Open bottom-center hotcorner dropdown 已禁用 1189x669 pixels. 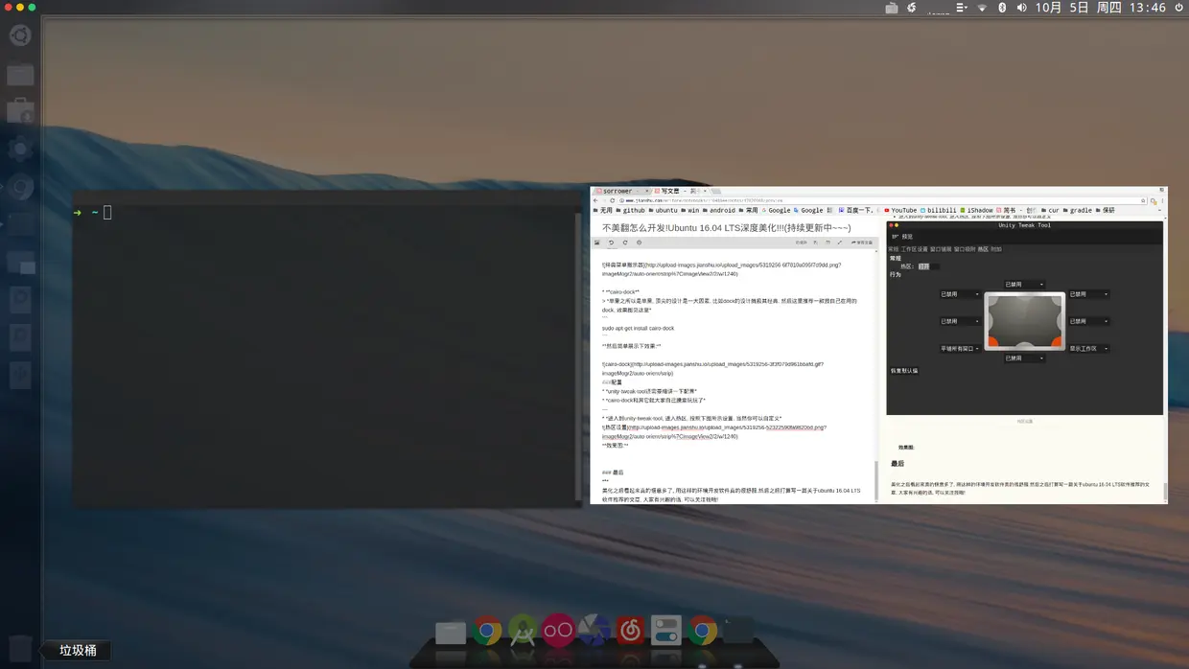click(x=1024, y=358)
